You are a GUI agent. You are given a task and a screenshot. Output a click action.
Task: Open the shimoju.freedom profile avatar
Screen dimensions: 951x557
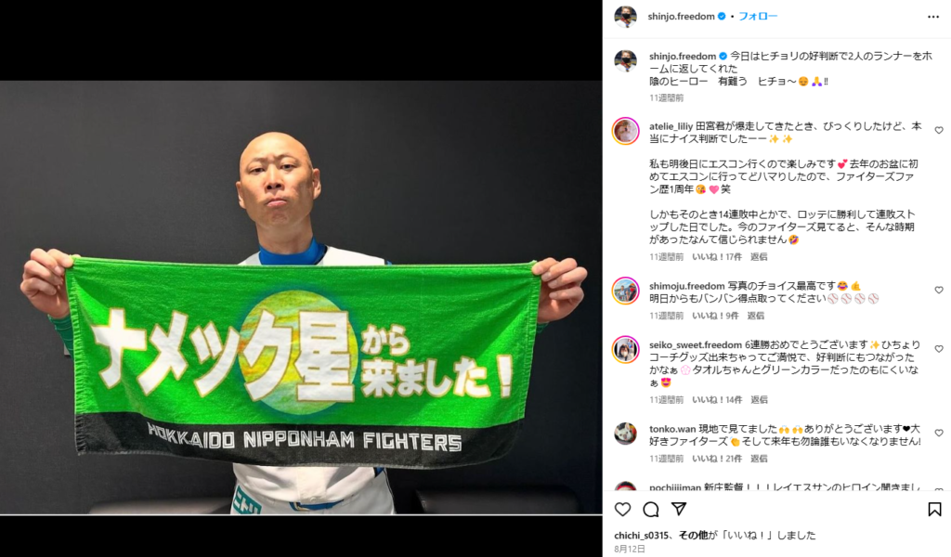(x=625, y=291)
